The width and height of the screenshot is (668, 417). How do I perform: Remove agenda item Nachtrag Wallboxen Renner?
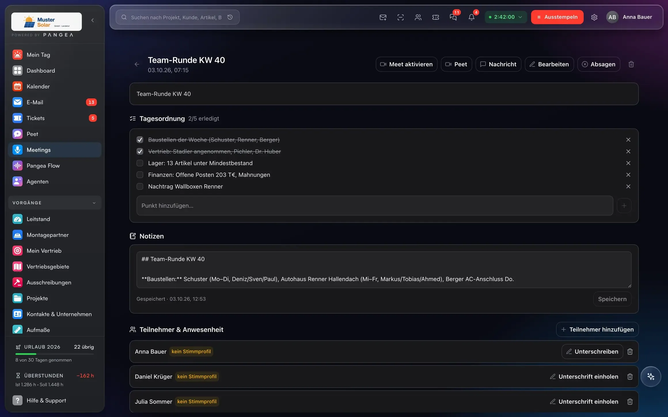click(x=628, y=186)
